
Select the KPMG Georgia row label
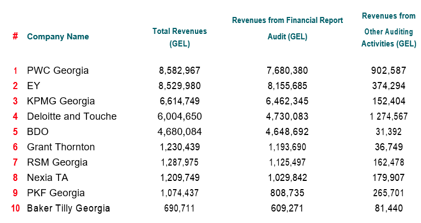(61, 101)
